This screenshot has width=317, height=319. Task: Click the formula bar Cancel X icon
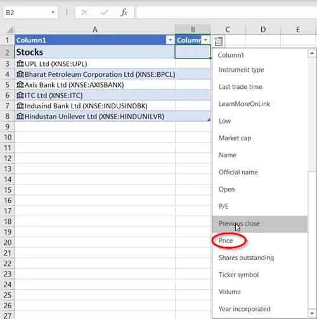click(84, 13)
